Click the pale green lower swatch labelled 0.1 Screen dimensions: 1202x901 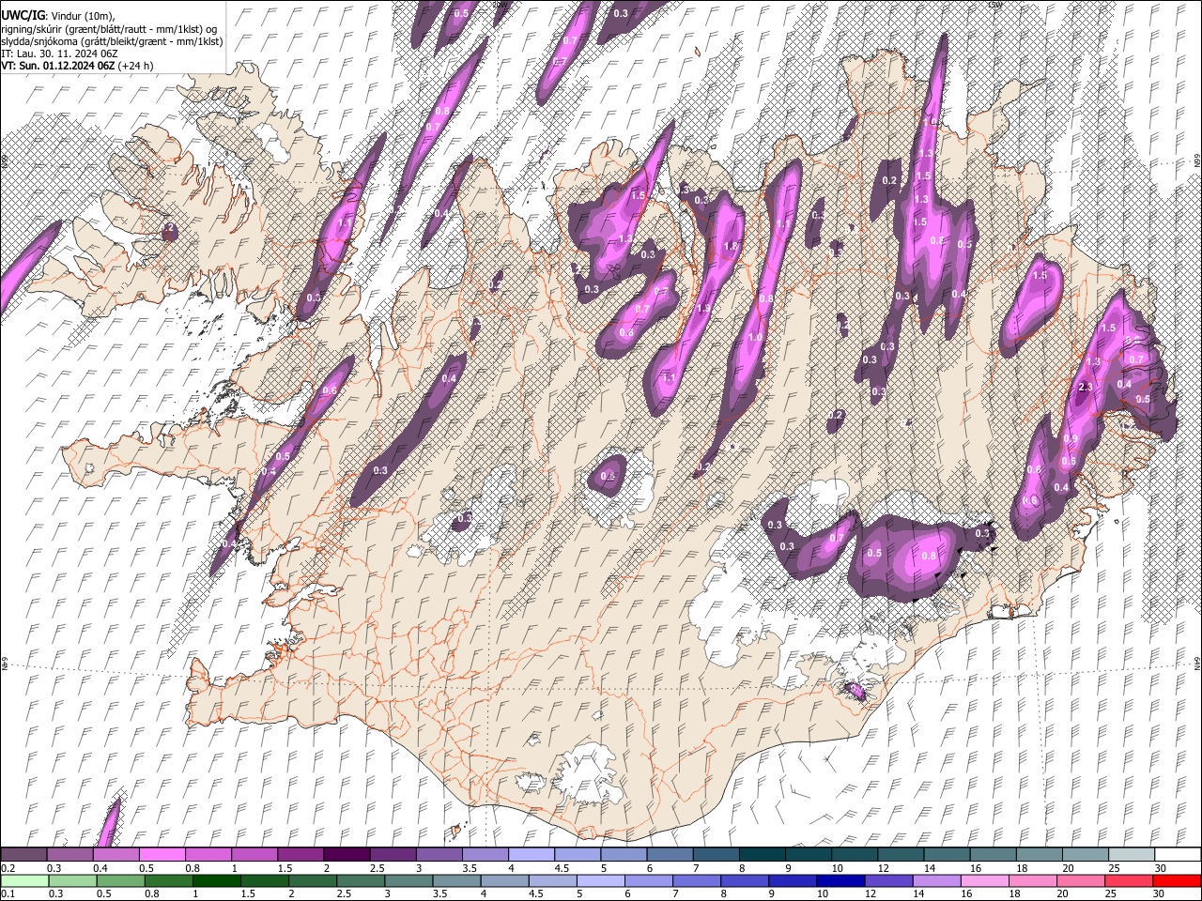24,881
